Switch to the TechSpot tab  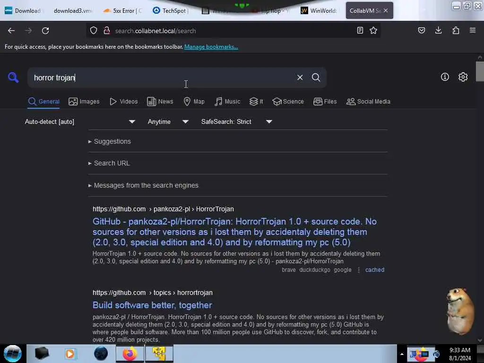click(x=171, y=10)
